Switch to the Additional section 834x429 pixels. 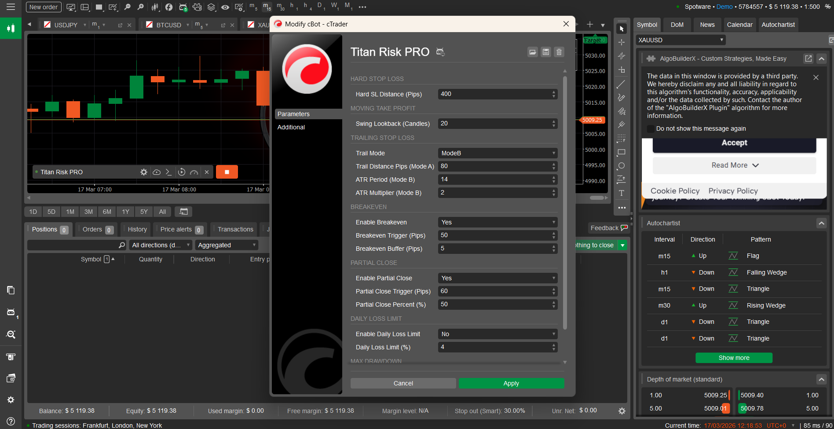(x=291, y=127)
